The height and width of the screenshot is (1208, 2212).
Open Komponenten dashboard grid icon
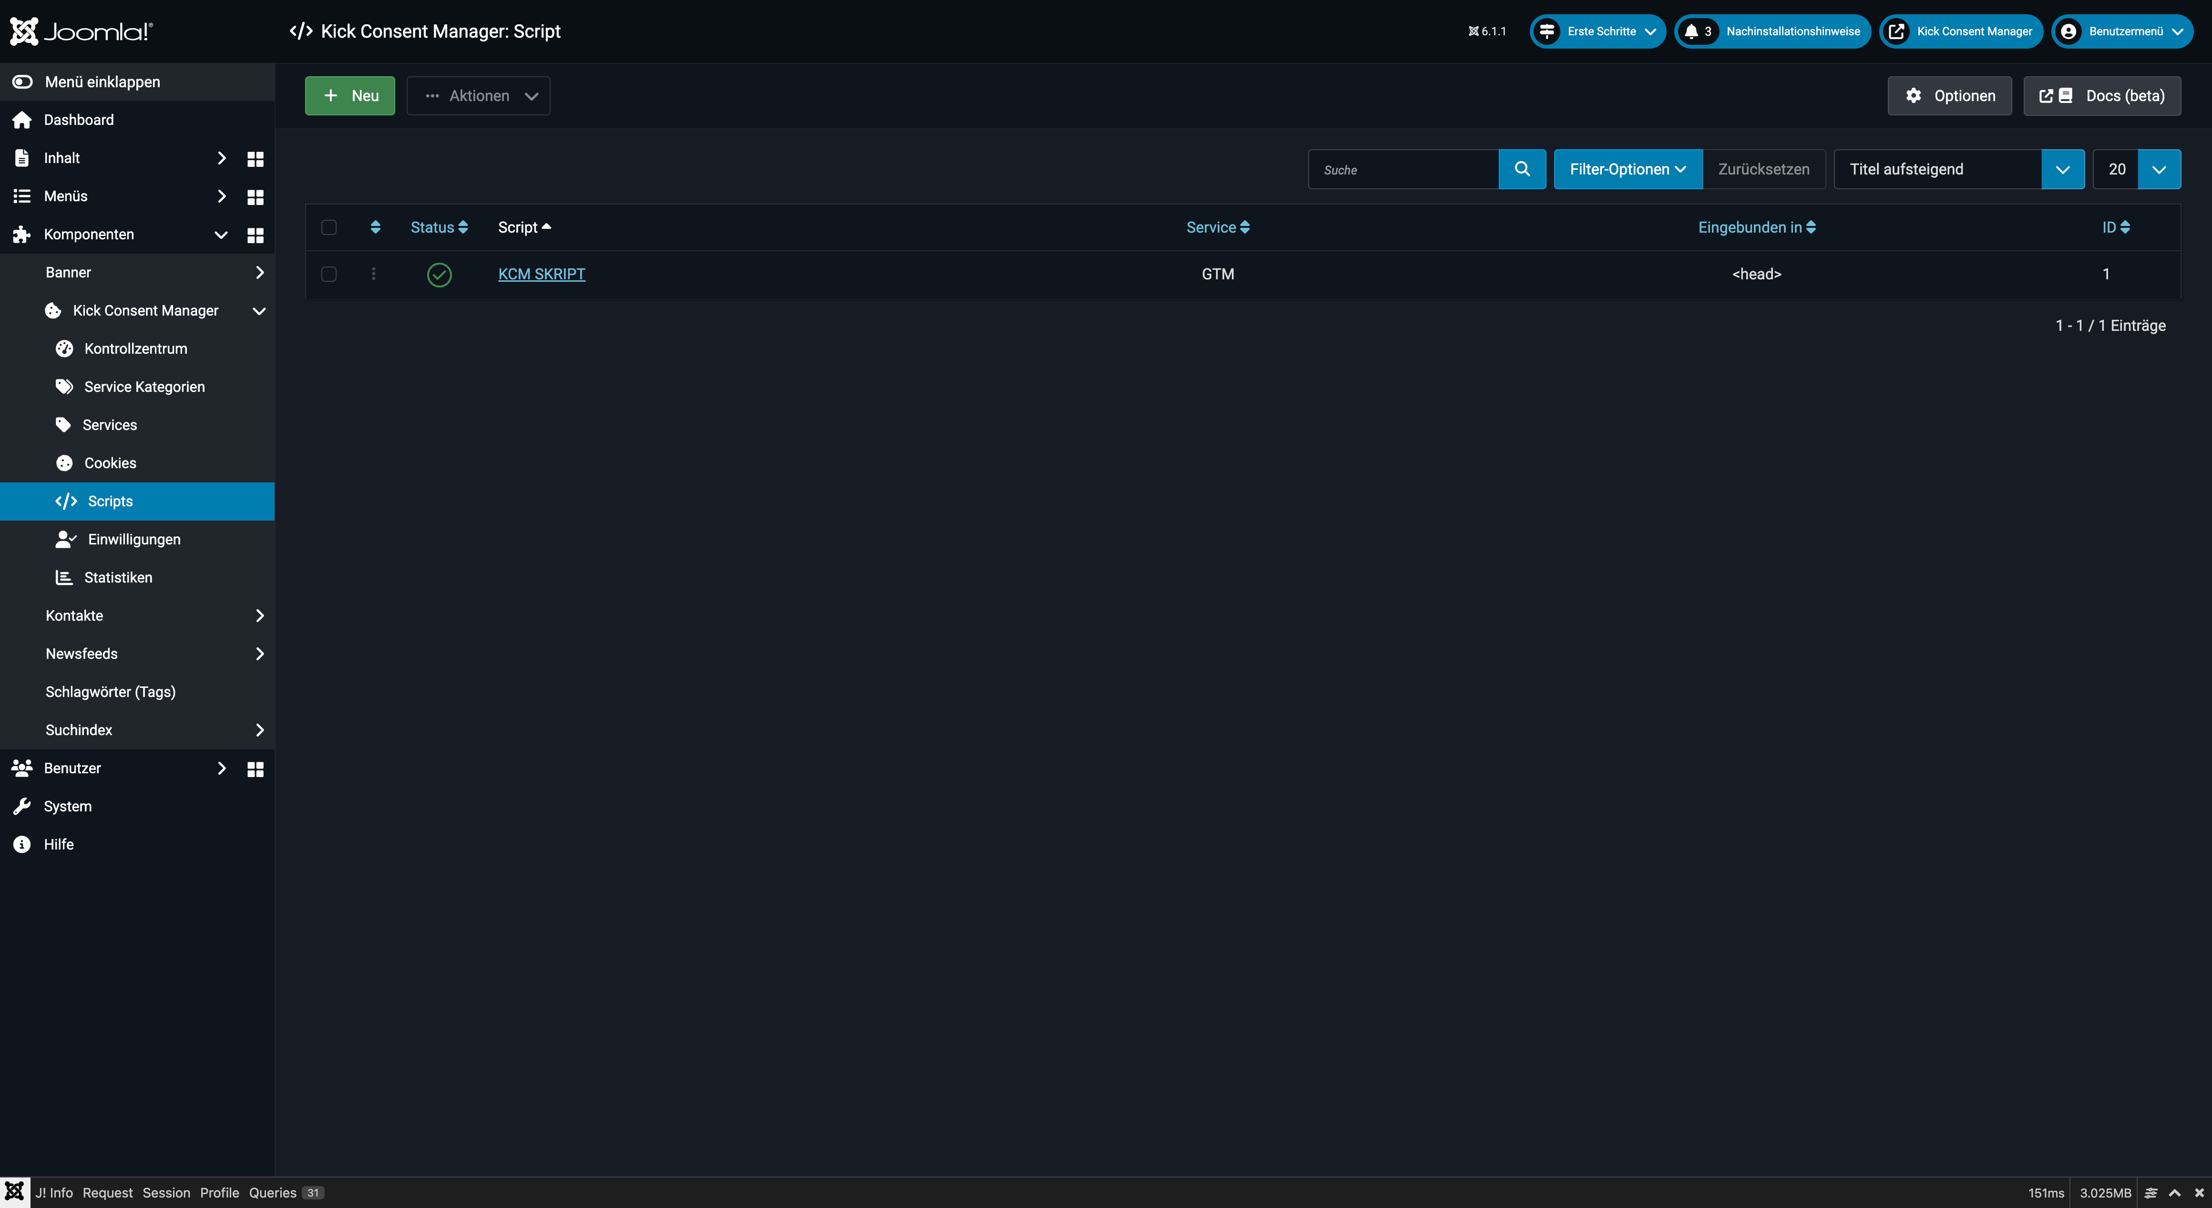(x=255, y=235)
